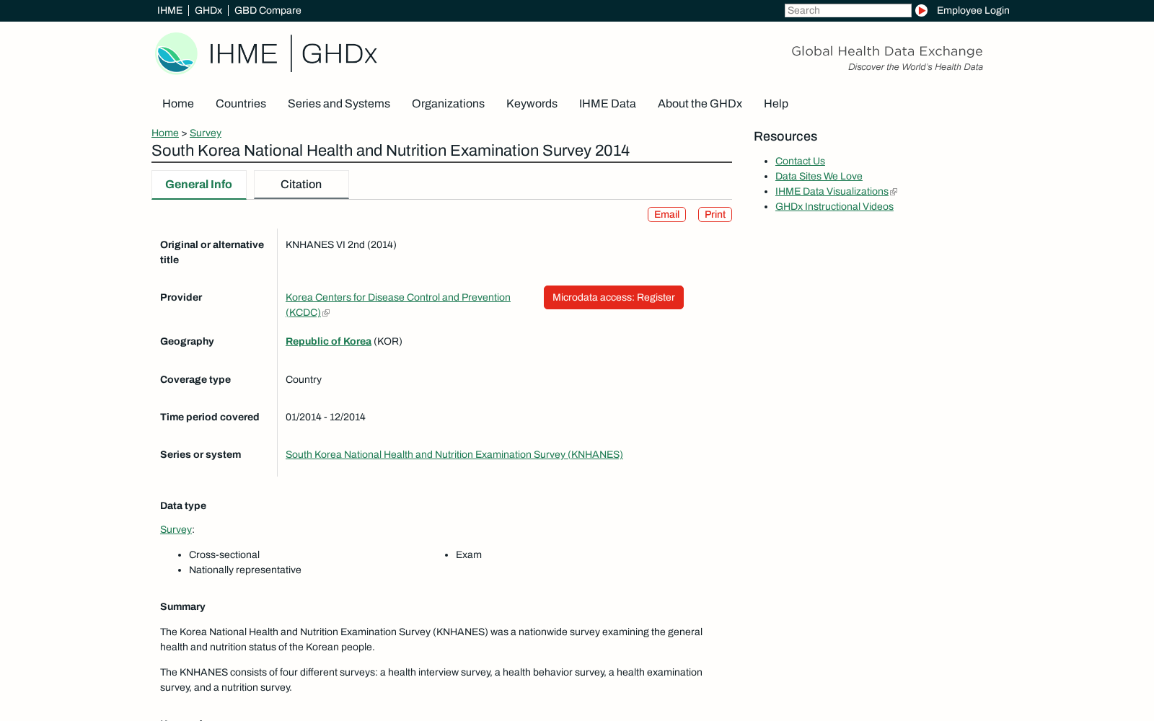The width and height of the screenshot is (1154, 721).
Task: Click the Survey breadcrumb link
Action: point(206,133)
